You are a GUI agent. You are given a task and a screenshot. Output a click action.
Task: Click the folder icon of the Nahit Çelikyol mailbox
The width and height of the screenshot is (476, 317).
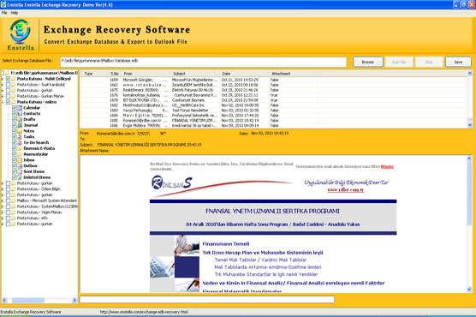(14, 79)
